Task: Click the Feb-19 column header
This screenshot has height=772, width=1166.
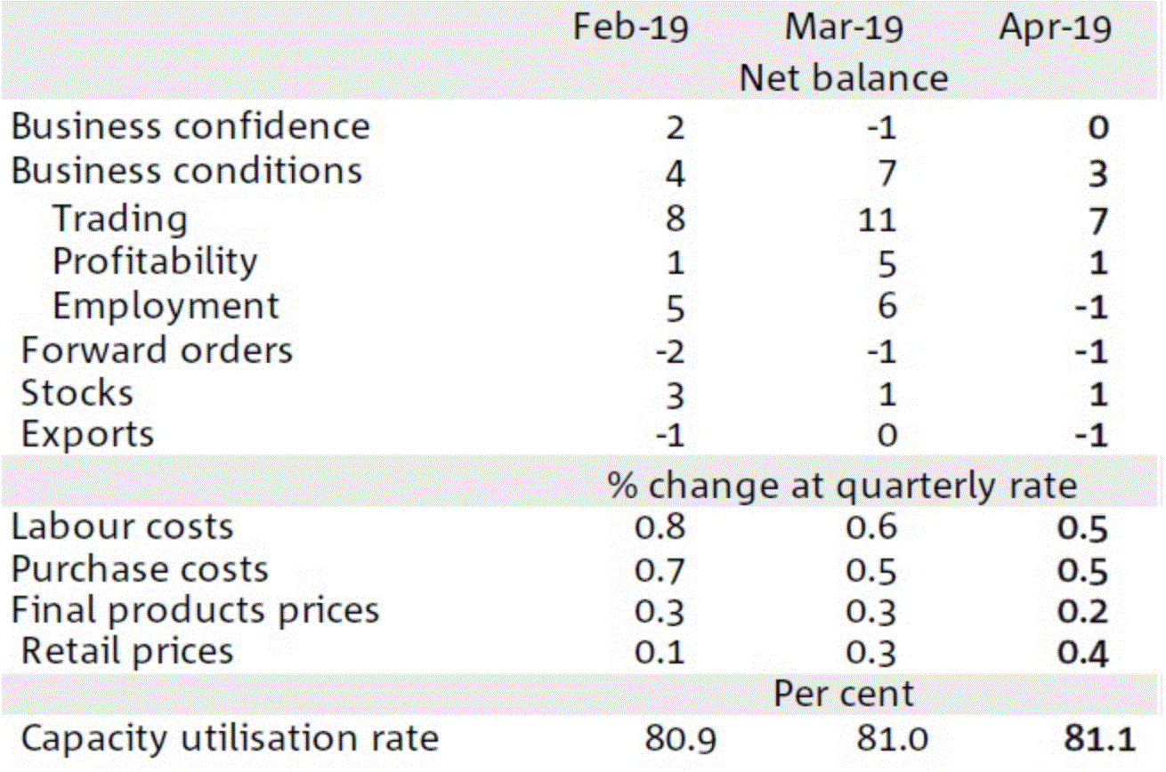Action: pos(630,28)
